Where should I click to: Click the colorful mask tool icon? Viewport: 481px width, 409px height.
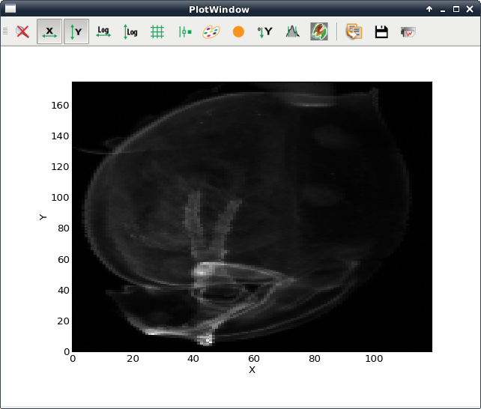pyautogui.click(x=319, y=31)
